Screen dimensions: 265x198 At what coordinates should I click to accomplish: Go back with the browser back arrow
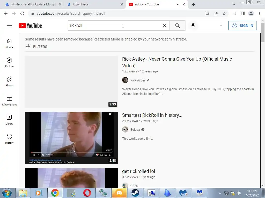point(6,13)
